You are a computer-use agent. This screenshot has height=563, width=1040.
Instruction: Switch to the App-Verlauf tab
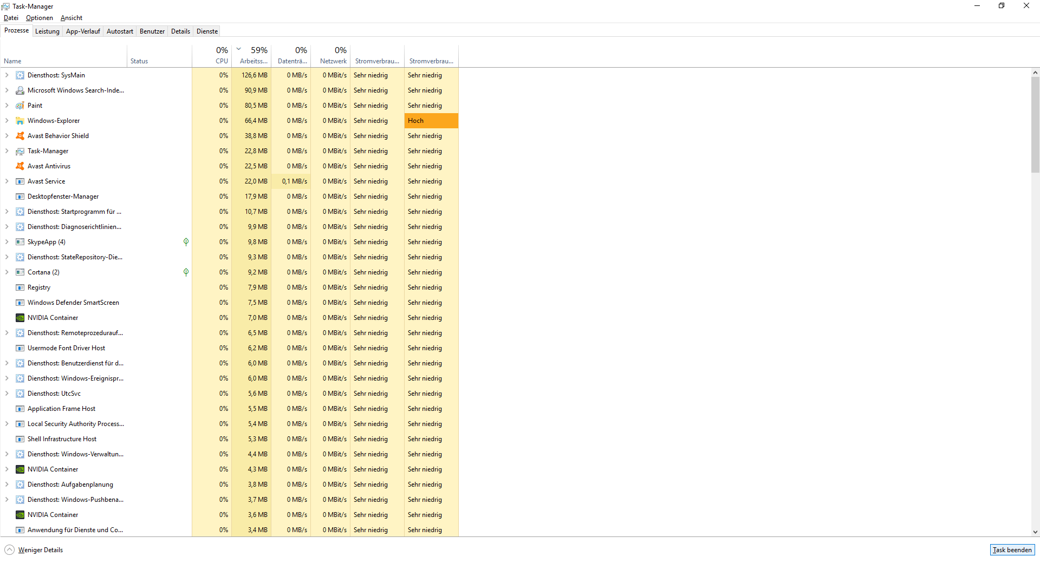(83, 31)
